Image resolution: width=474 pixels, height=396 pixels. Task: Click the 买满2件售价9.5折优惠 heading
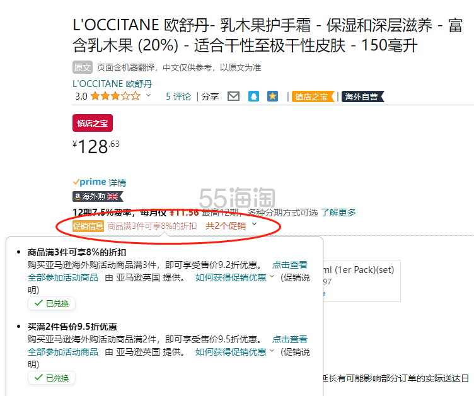click(72, 327)
